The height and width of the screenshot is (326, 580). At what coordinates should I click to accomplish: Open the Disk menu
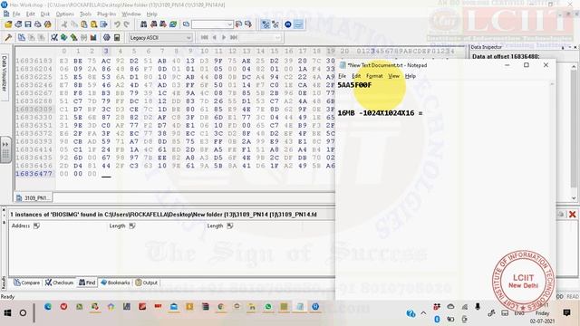tap(45, 14)
